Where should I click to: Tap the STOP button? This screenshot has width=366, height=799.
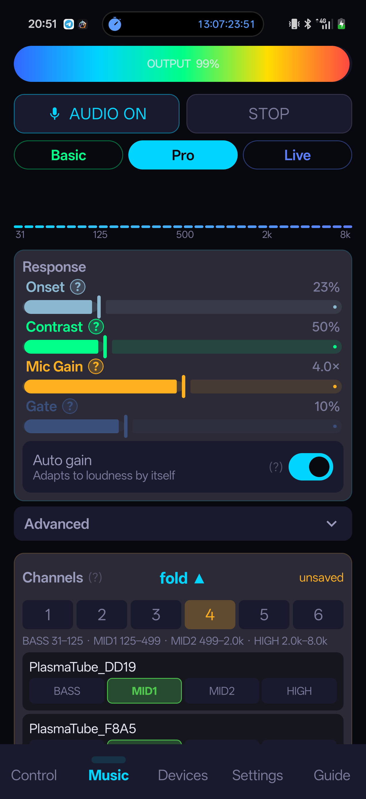(x=269, y=114)
